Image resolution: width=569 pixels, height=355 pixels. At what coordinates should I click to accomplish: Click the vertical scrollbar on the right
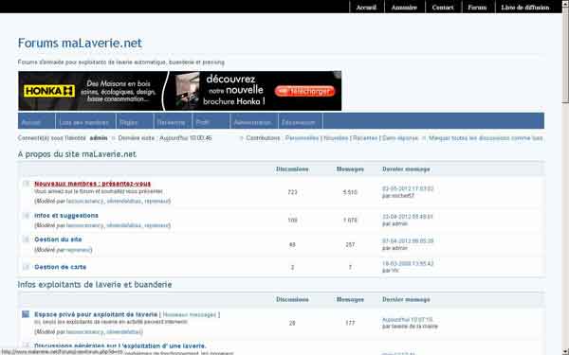[x=565, y=178]
